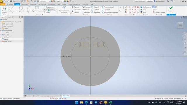
Task: Open the Главная document tab
Action: point(27,96)
